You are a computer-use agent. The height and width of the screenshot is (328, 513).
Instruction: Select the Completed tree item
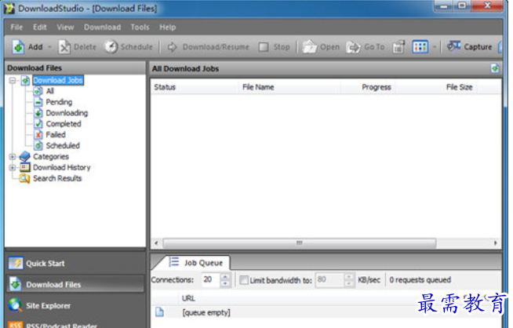point(64,124)
